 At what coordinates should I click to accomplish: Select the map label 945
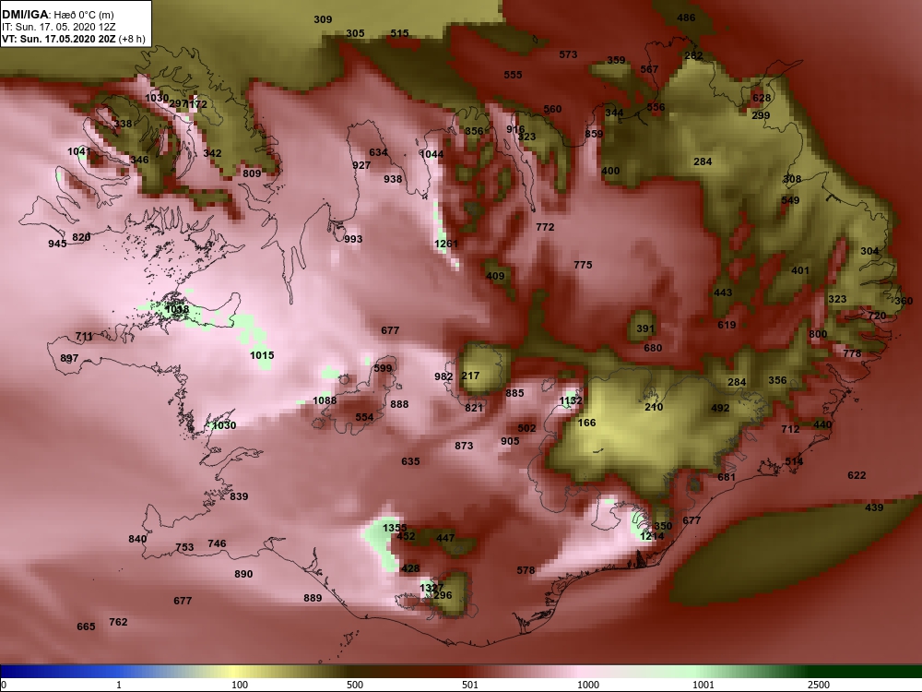(x=57, y=244)
